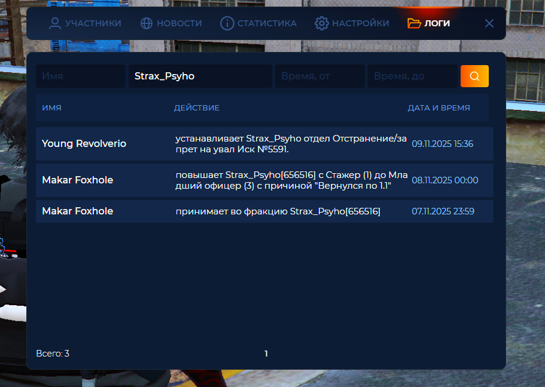Open the Статистика tab

[267, 23]
